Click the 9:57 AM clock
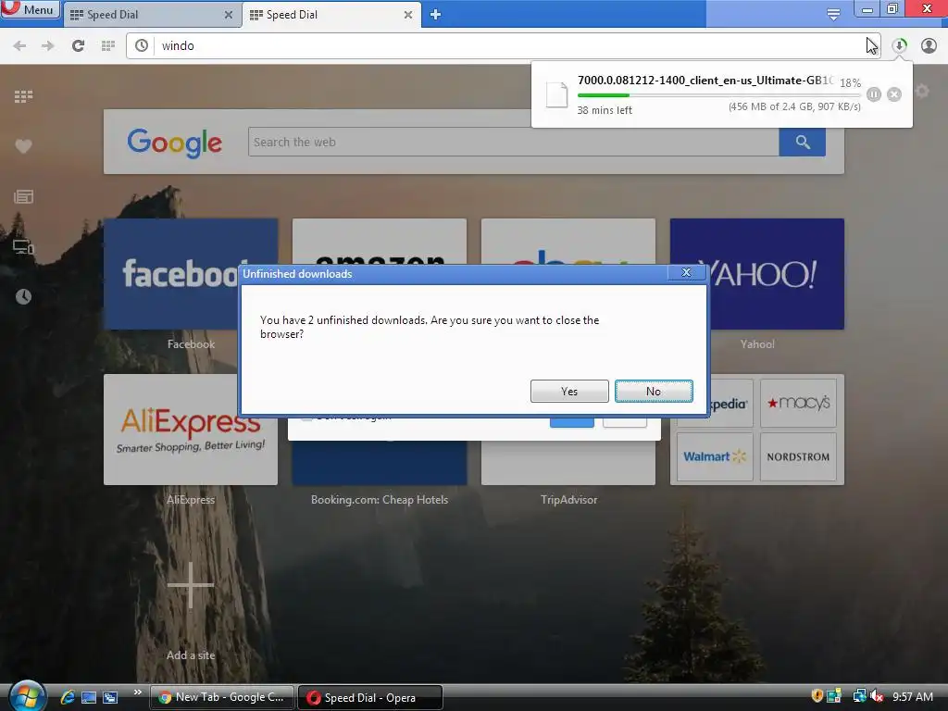 [913, 696]
